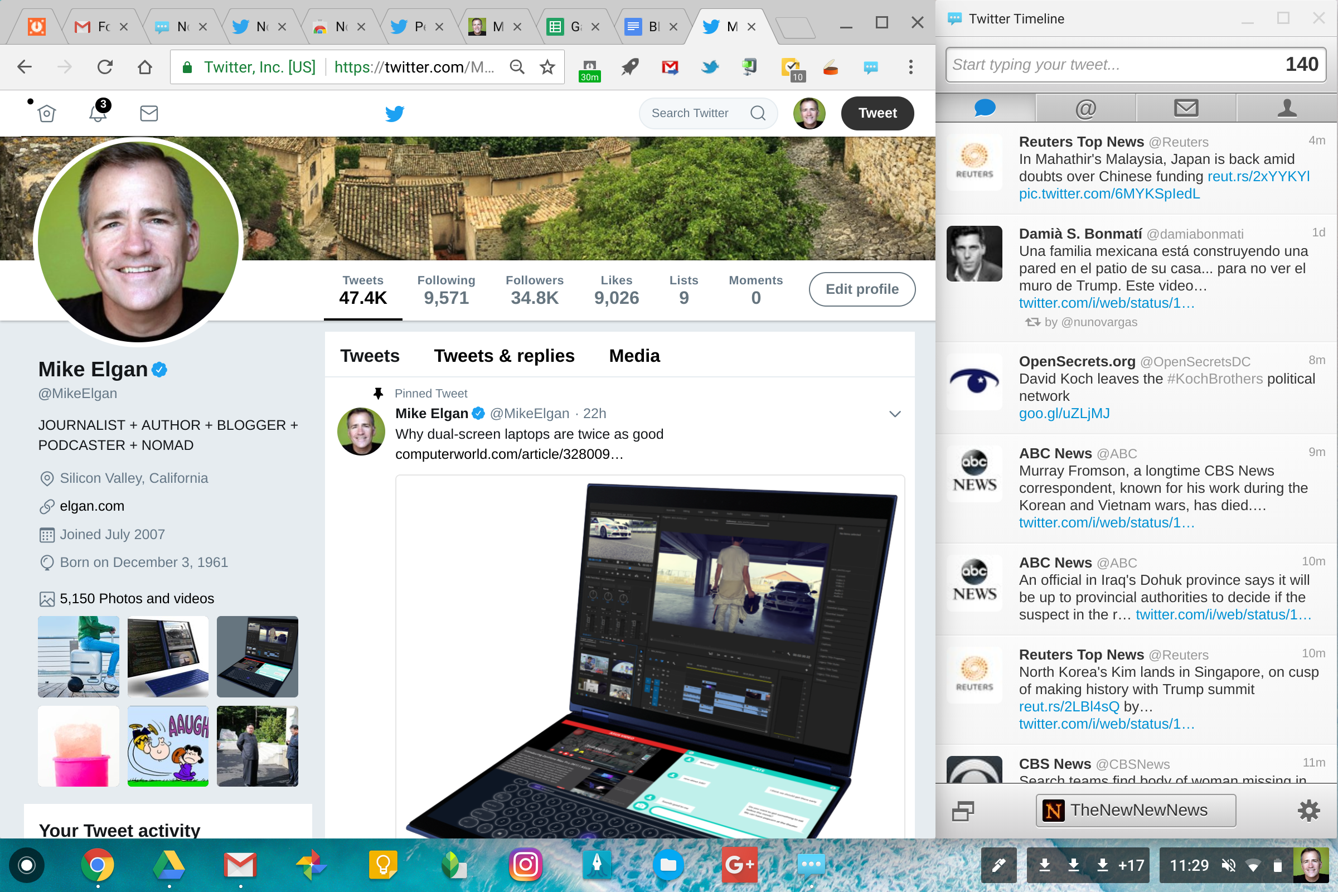The width and height of the screenshot is (1338, 892).
Task: Open Following 9,571 list
Action: (x=446, y=290)
